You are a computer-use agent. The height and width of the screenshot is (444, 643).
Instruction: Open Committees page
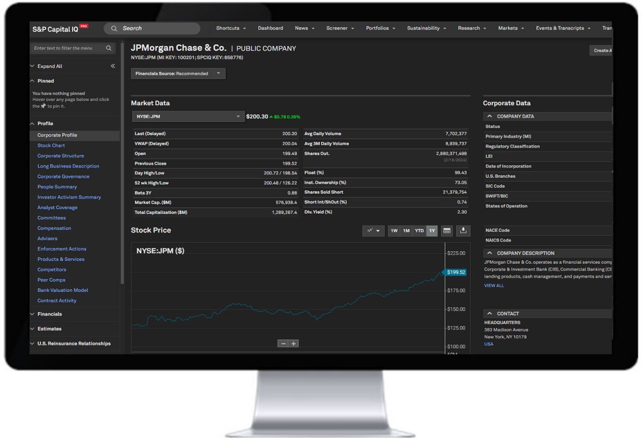52,218
